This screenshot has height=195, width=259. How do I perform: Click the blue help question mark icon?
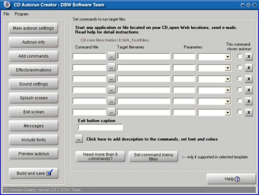coord(237,179)
